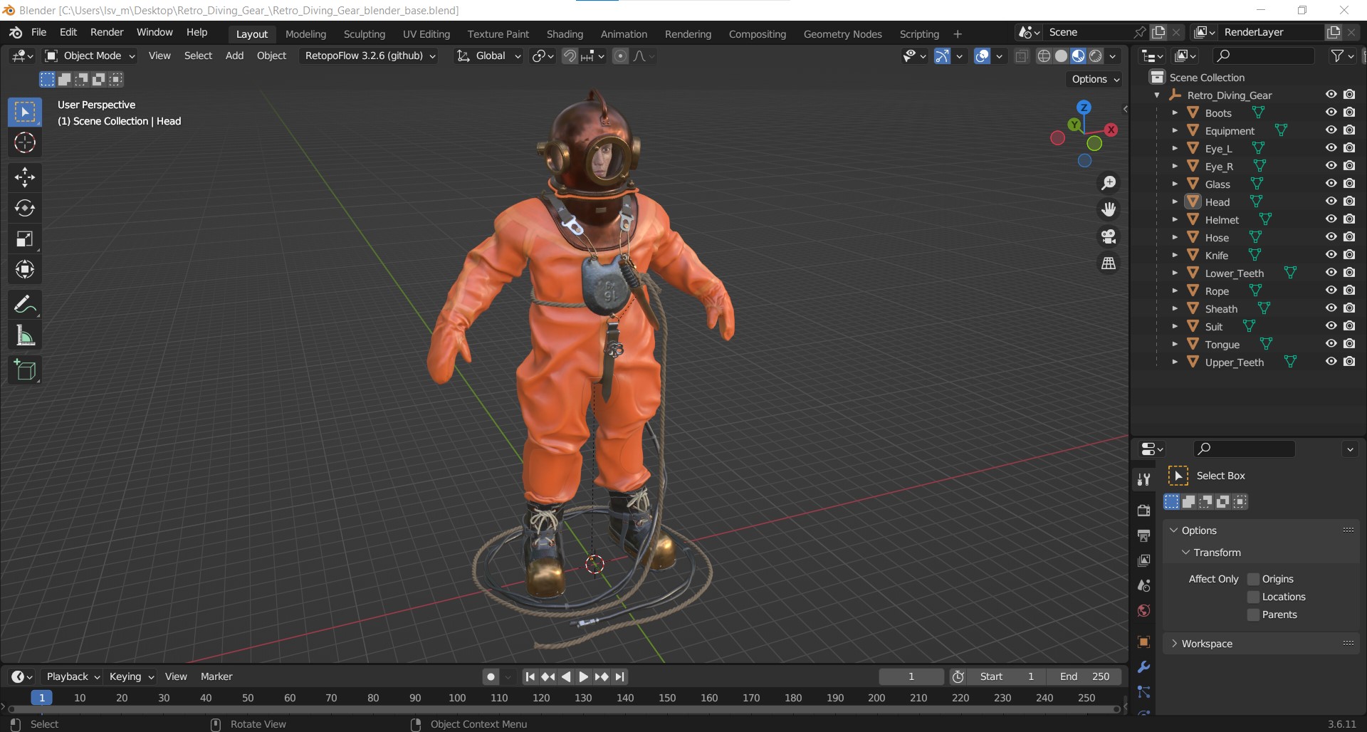Click the zoom view magnifier icon

click(x=1109, y=183)
